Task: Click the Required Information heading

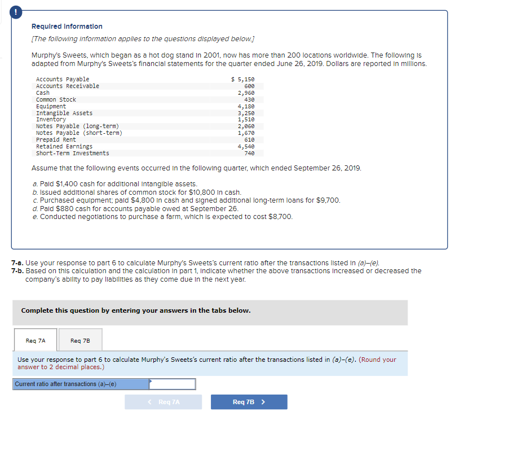Action: pyautogui.click(x=67, y=27)
